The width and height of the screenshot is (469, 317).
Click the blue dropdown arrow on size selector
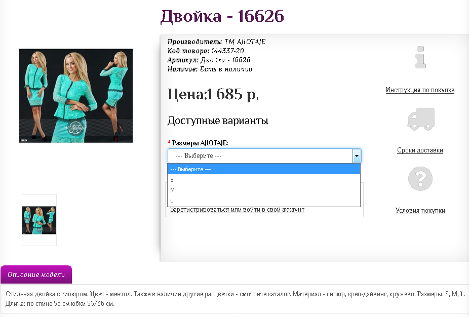356,155
